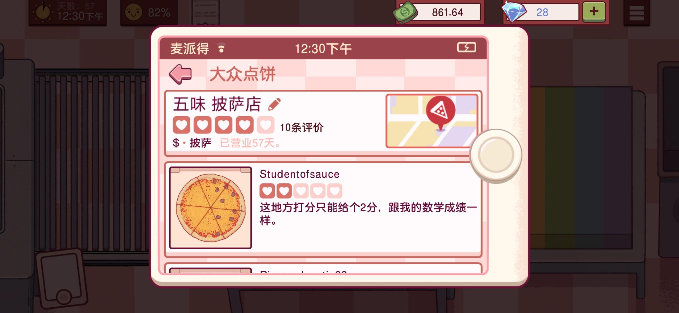Tap the cash money icon
This screenshot has width=679, height=313.
pos(405,12)
